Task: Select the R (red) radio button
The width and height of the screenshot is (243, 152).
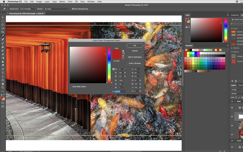Action: pyautogui.click(x=114, y=80)
